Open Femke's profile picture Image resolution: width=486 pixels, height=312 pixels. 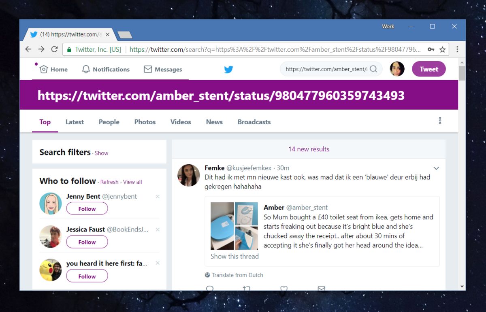[189, 175]
